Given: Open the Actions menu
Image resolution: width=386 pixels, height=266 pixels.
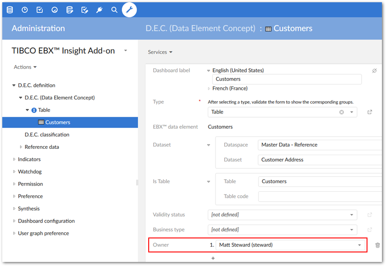Looking at the screenshot, I should click(x=25, y=67).
